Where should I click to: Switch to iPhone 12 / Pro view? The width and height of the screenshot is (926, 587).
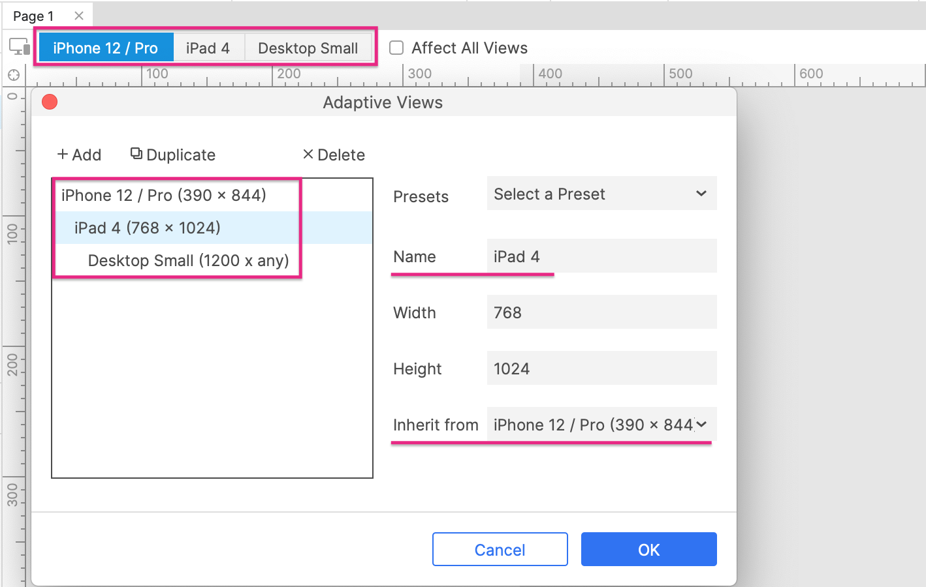click(106, 48)
